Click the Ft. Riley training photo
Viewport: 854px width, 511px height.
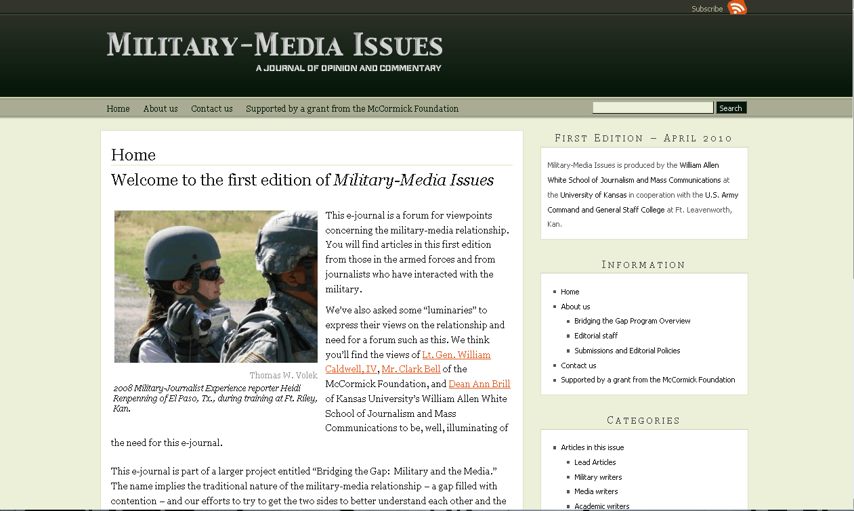click(215, 286)
